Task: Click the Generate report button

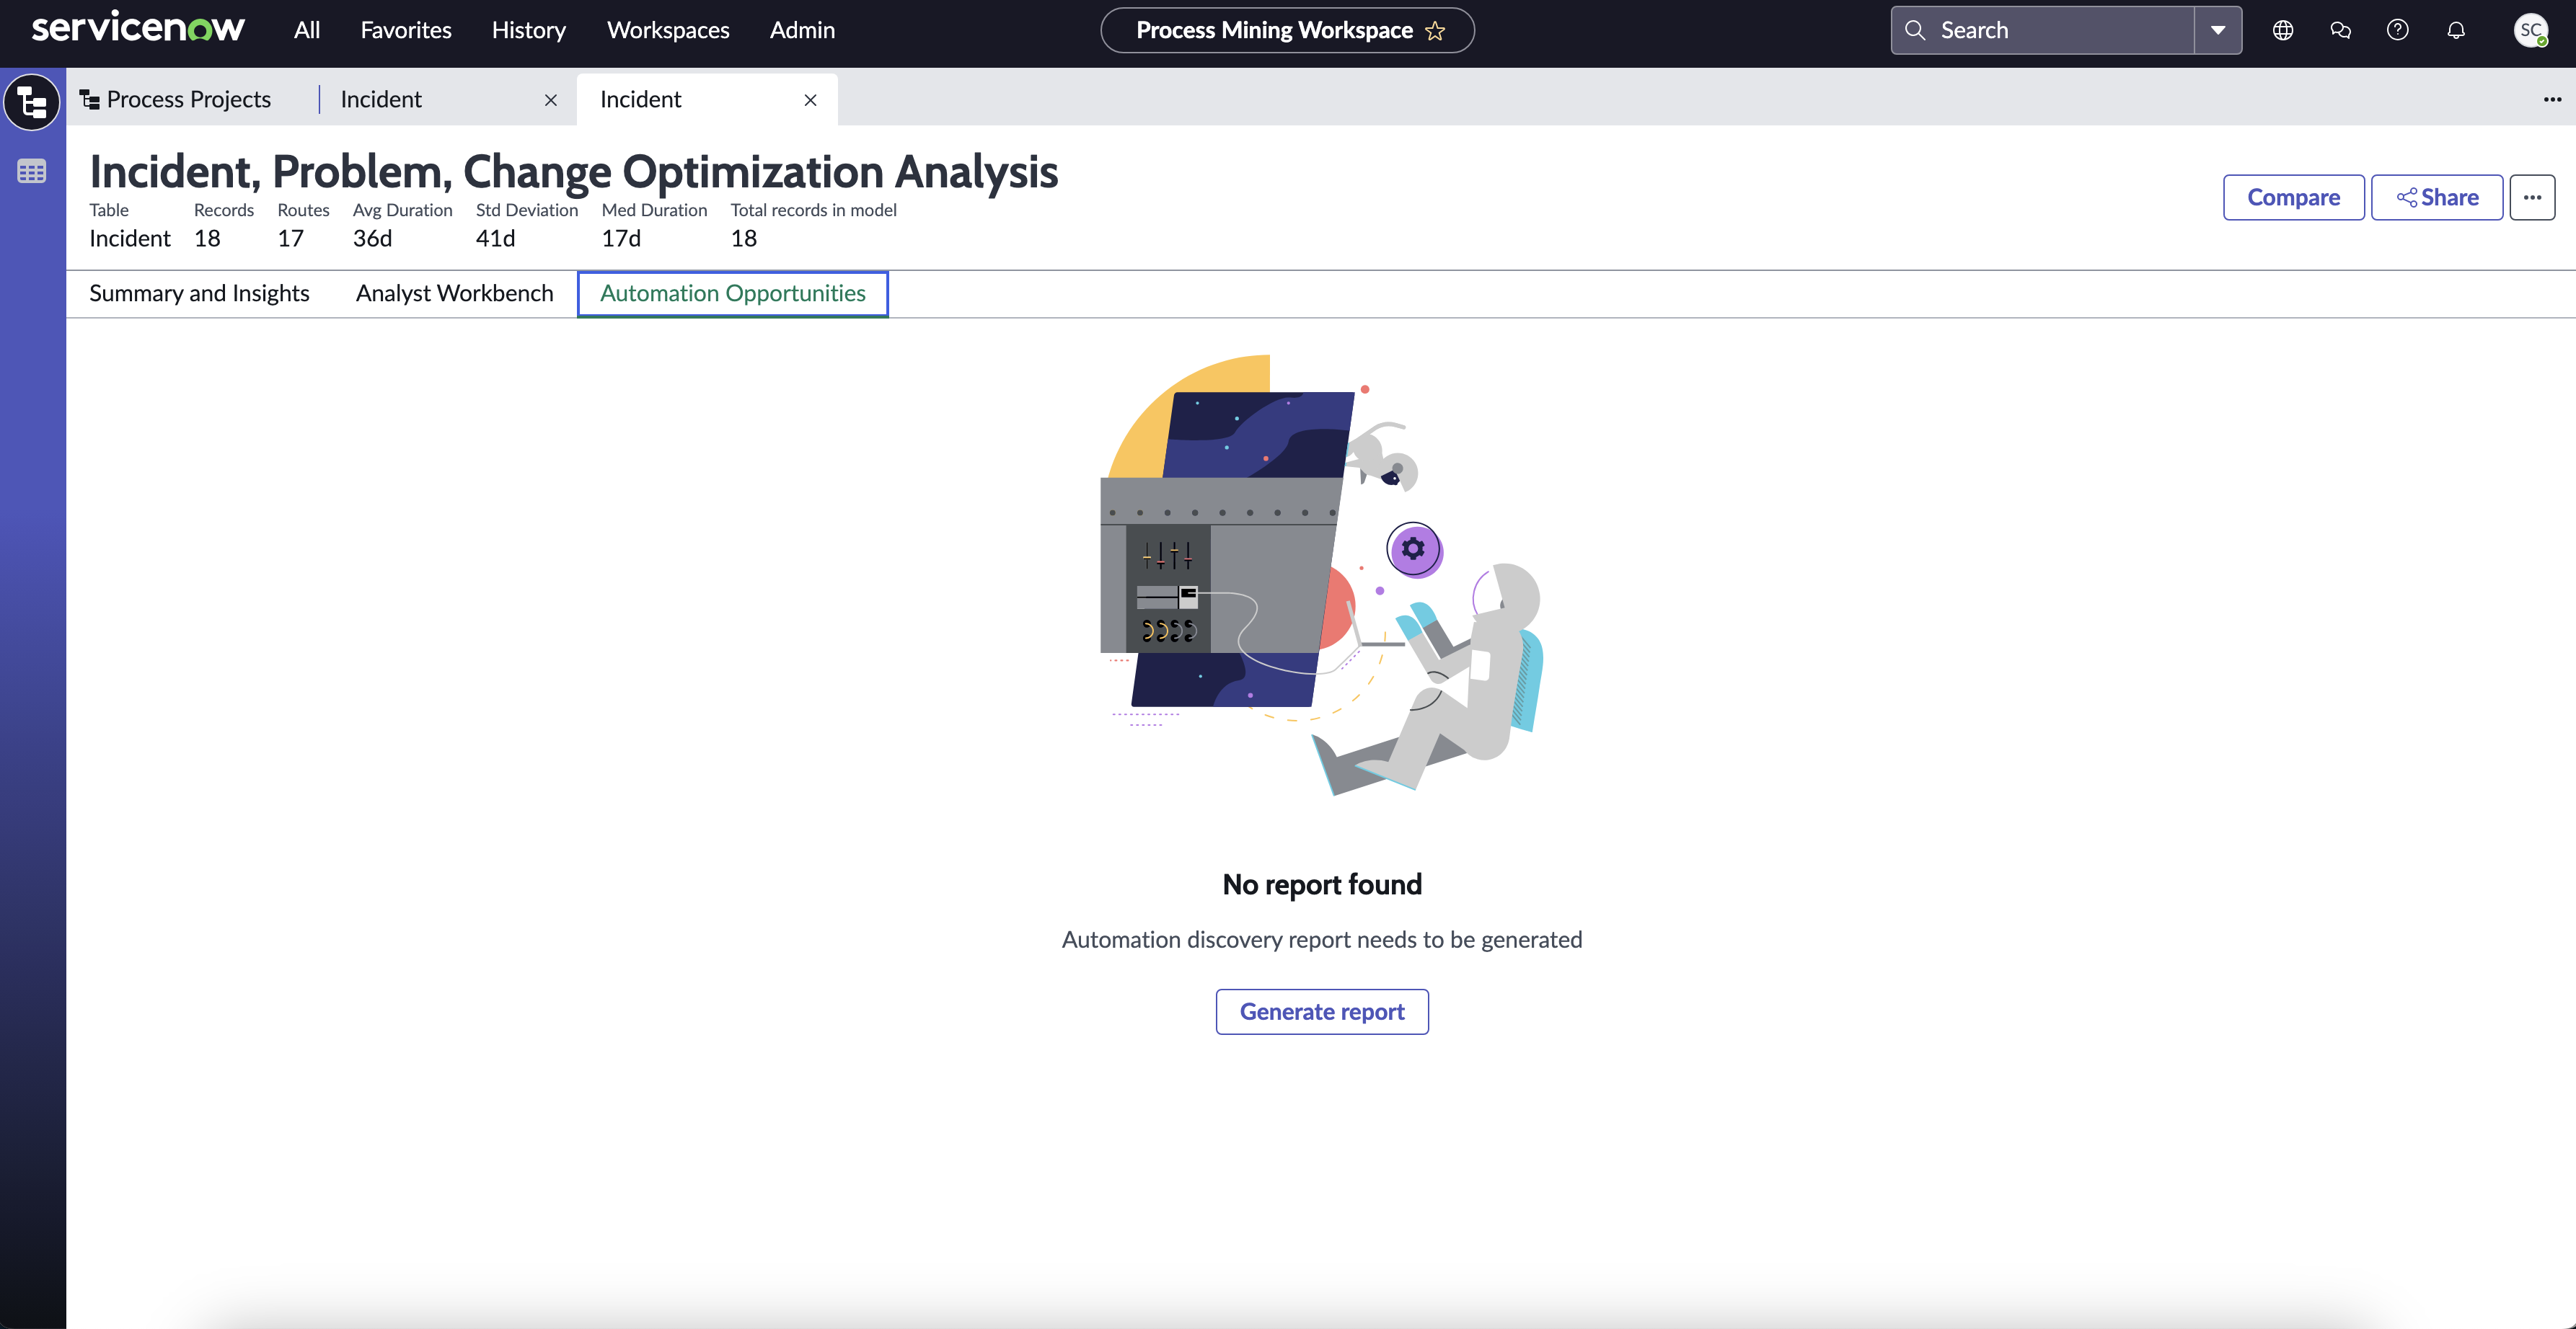Action: pos(1322,1011)
